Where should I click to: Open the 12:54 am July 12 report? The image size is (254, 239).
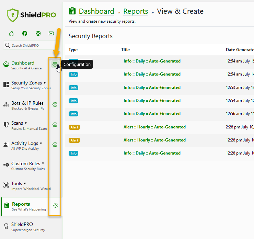tap(152, 101)
